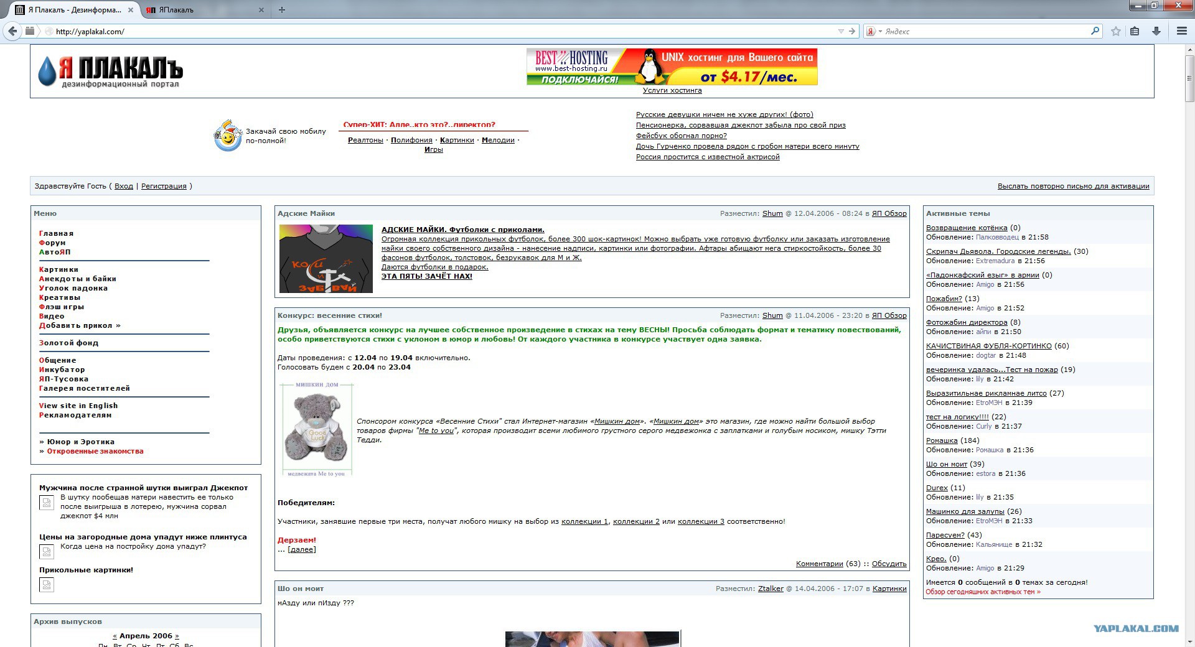Viewport: 1195px width, 647px height.
Task: Open the address bar history dropdown arrow
Action: (841, 31)
